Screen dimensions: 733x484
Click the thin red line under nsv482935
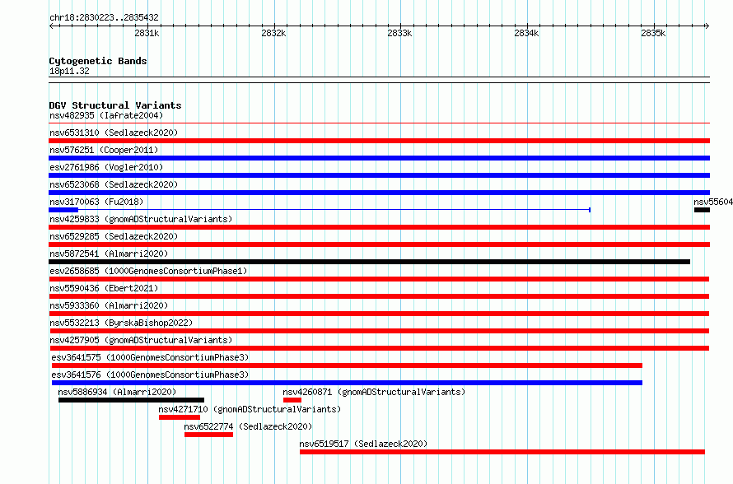[x=379, y=123]
